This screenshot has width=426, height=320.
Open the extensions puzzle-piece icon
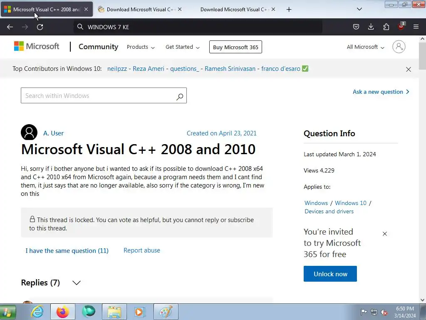[x=386, y=27]
